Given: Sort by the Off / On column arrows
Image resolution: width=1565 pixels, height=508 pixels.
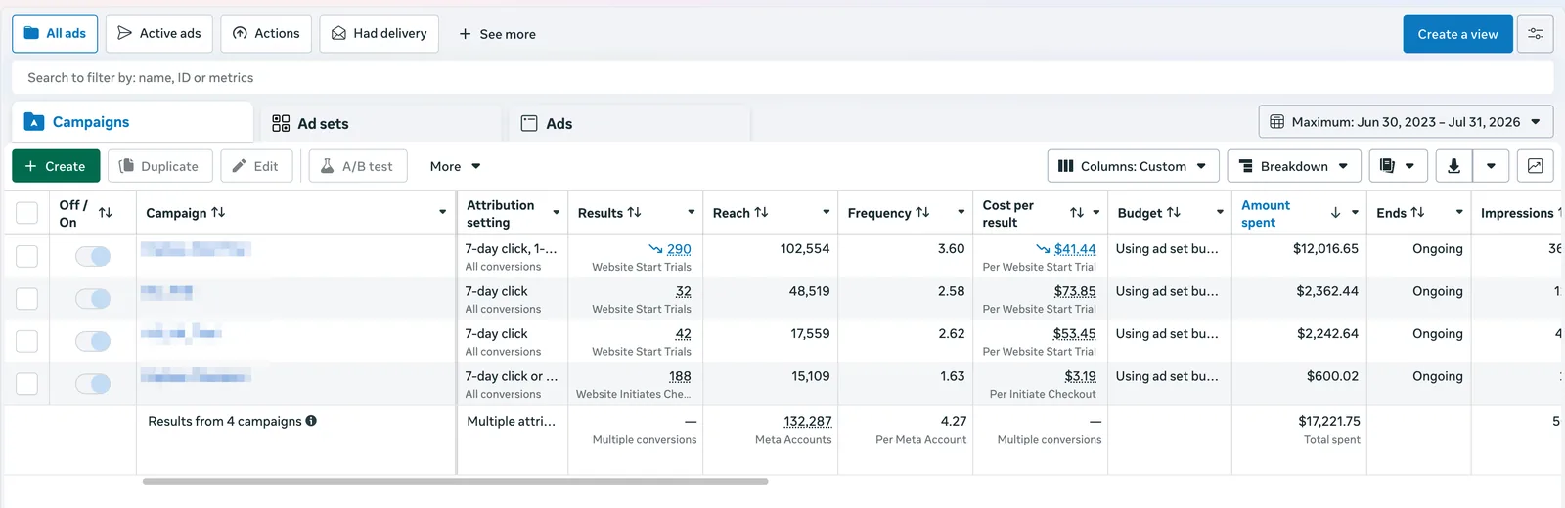Looking at the screenshot, I should [106, 213].
